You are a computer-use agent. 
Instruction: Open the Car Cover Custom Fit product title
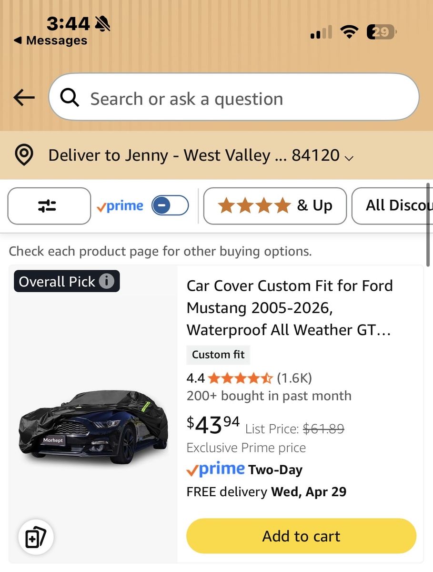coord(290,307)
